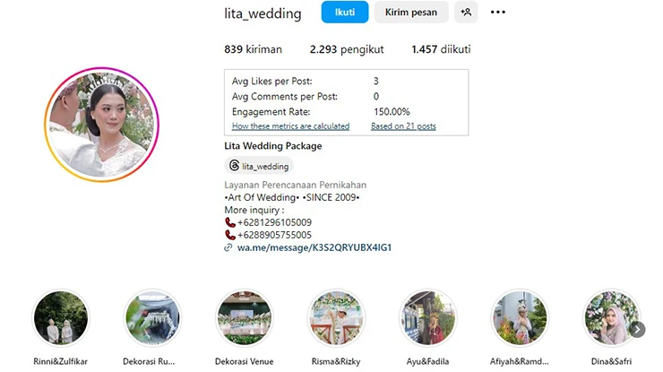
Task: Open the Threads badge lita_wedding
Action: click(x=259, y=166)
